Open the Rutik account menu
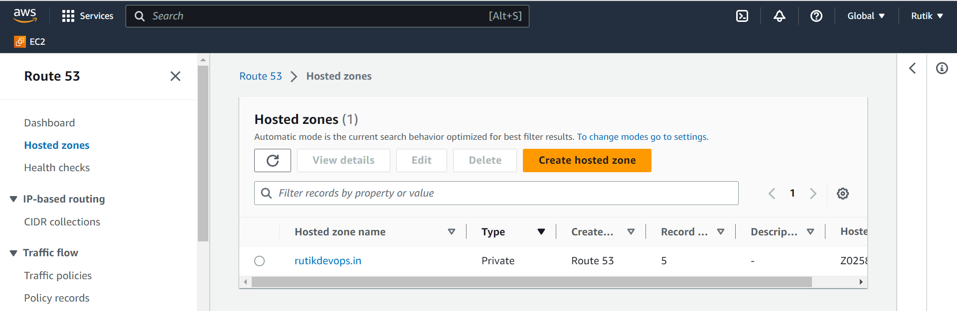 tap(927, 16)
